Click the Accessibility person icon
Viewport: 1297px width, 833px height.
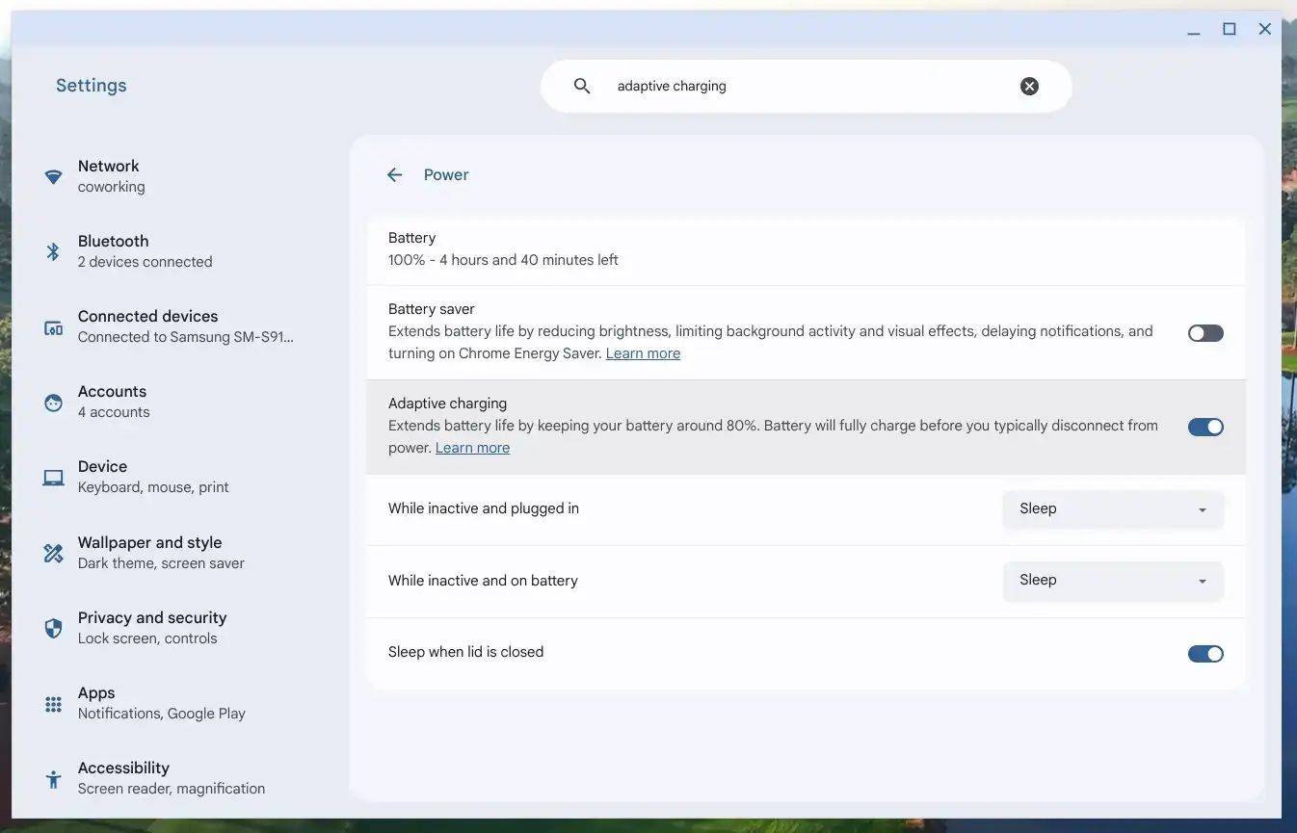click(x=54, y=778)
